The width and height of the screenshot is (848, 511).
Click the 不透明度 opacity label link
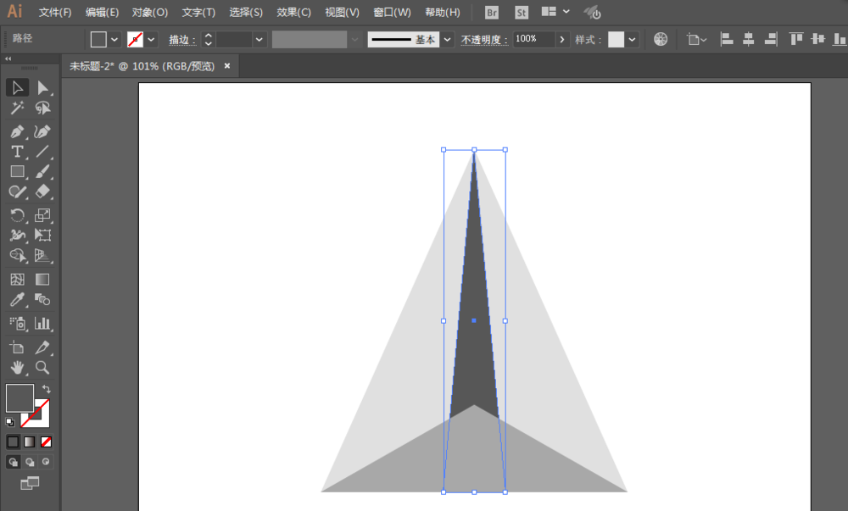(484, 40)
